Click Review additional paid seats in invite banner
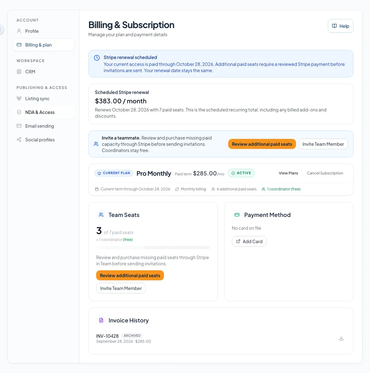The width and height of the screenshot is (370, 373). pyautogui.click(x=262, y=144)
